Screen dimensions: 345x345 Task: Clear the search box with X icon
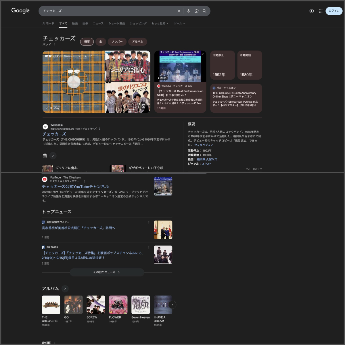pos(179,11)
